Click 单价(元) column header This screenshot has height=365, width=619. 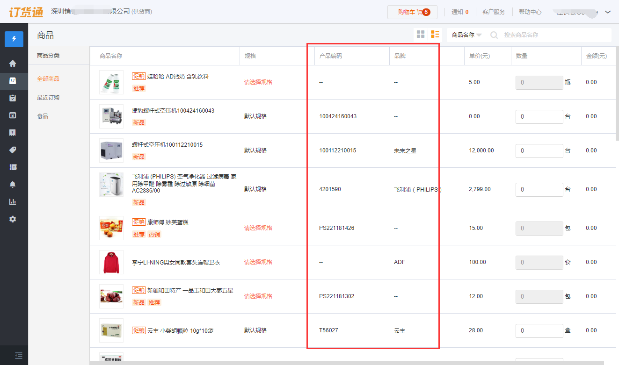[x=480, y=56]
